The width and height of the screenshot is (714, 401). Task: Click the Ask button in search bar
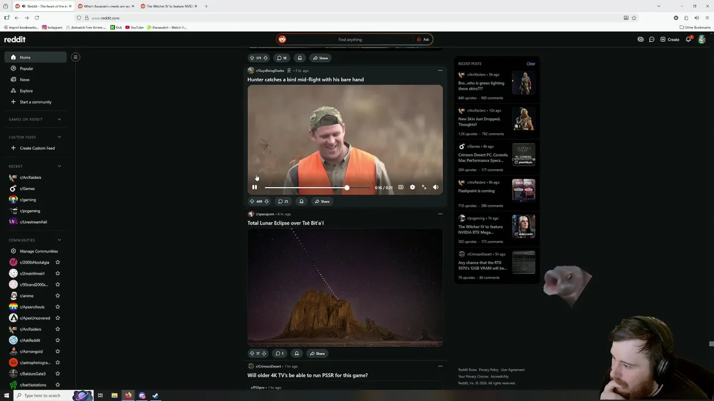[423, 40]
